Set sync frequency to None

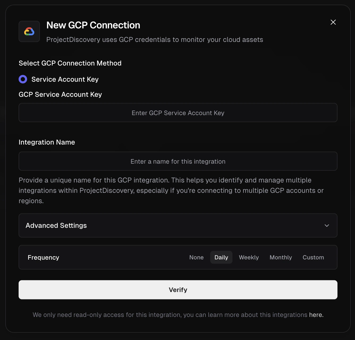tap(196, 257)
